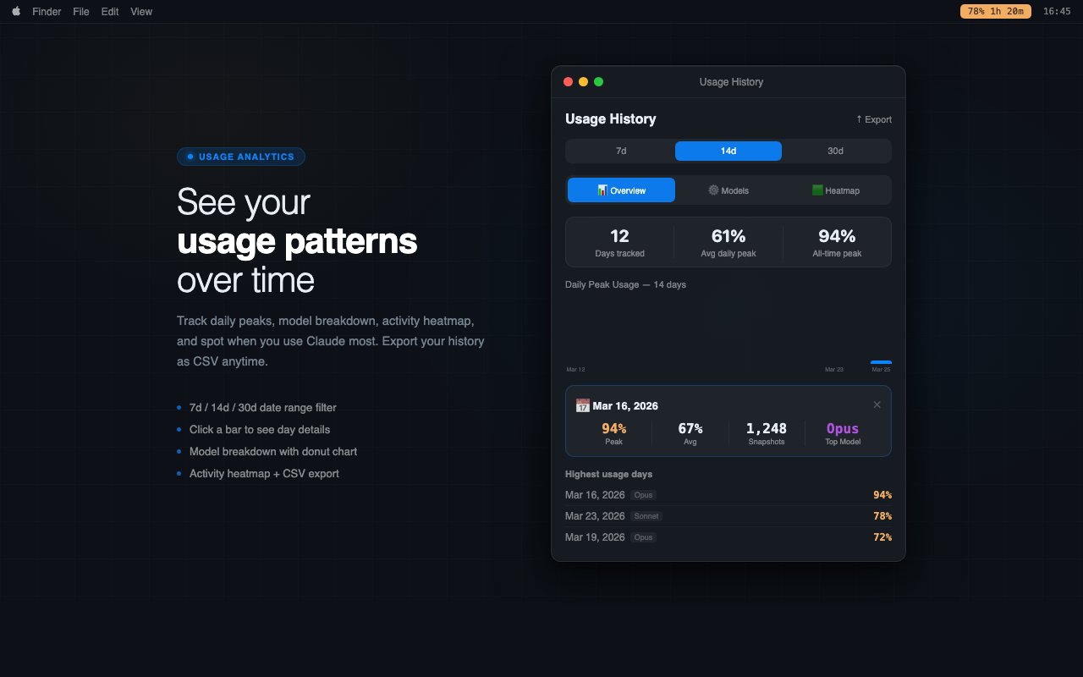Click the bar chart icon on the Overview tab
1083x677 pixels.
[602, 190]
